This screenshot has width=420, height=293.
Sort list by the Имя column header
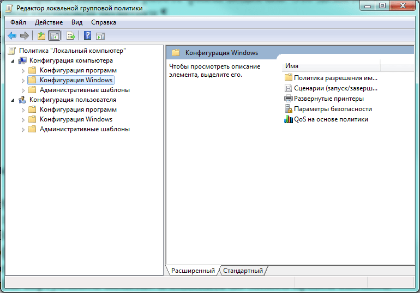coord(331,66)
